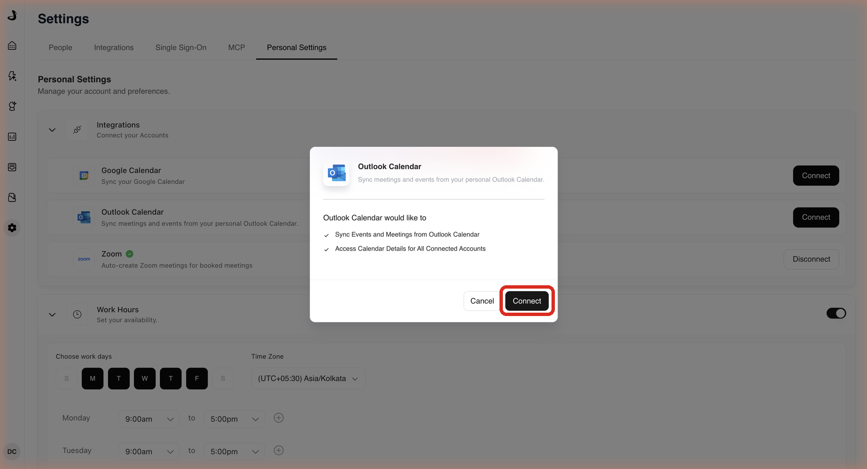This screenshot has height=469, width=867.
Task: Click the Integrations plug icon
Action: [77, 130]
